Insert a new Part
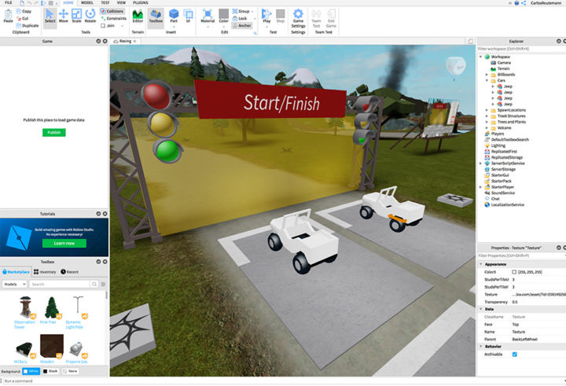The width and height of the screenshot is (566, 386). click(x=173, y=16)
